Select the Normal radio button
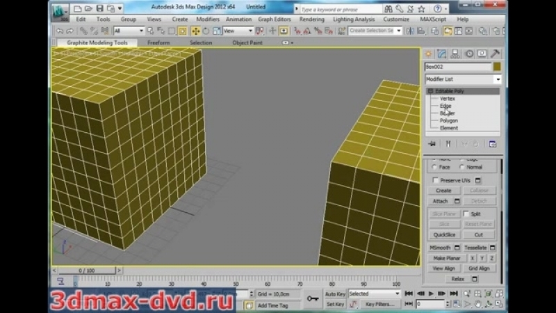The image size is (556, 313). 463,167
